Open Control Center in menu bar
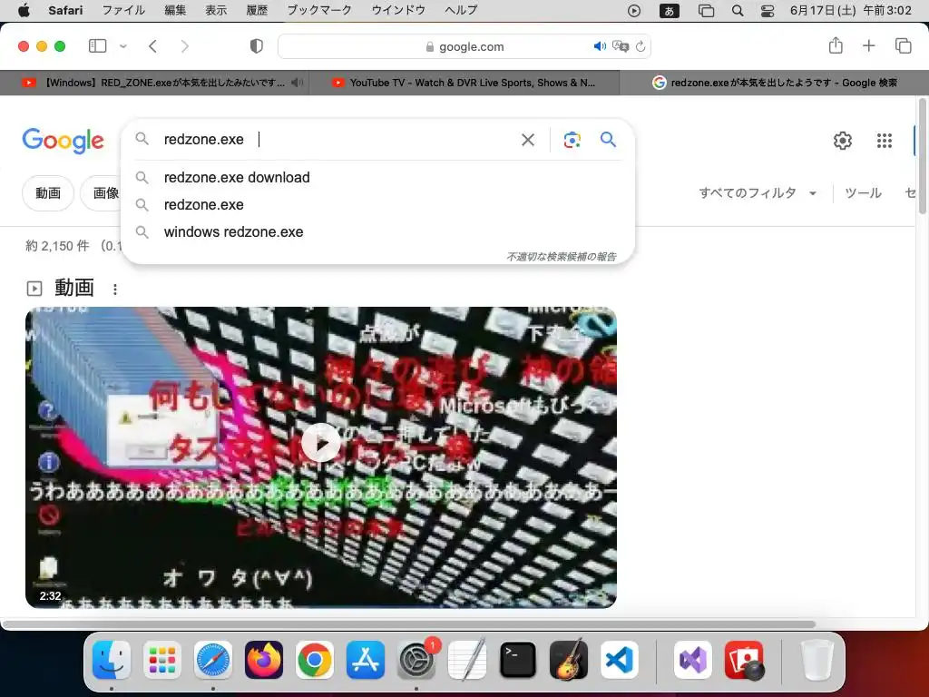929x697 pixels. [768, 11]
